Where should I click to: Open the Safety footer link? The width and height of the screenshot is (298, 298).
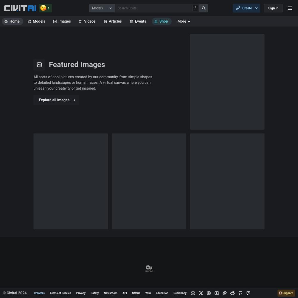[x=95, y=293]
